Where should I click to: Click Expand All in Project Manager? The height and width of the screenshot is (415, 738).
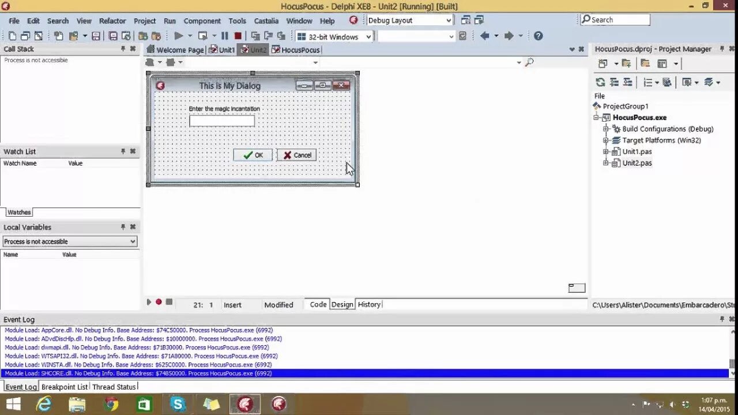[614, 82]
